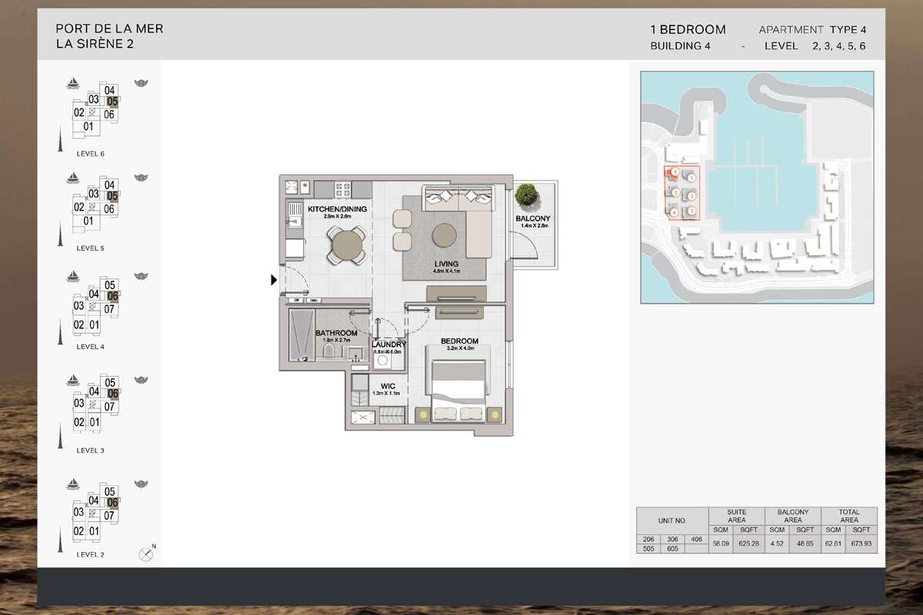Select highlighted unit 06 on Level 2 plan
The width and height of the screenshot is (923, 615).
click(112, 503)
